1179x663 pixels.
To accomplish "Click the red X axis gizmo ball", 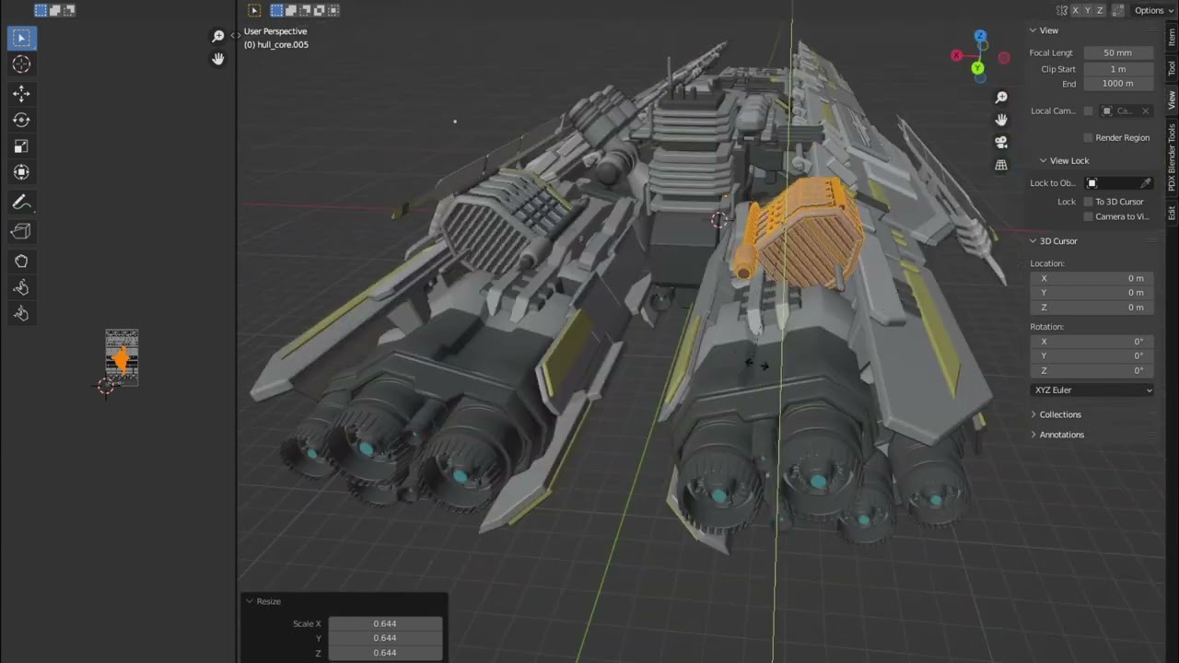I will pyautogui.click(x=956, y=55).
